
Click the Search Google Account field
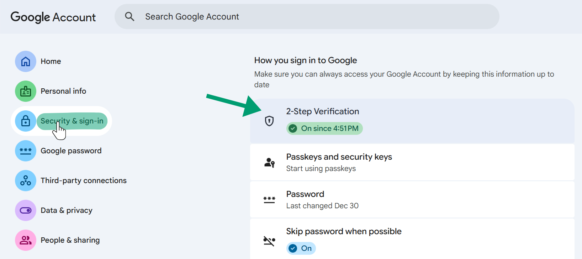pyautogui.click(x=306, y=17)
